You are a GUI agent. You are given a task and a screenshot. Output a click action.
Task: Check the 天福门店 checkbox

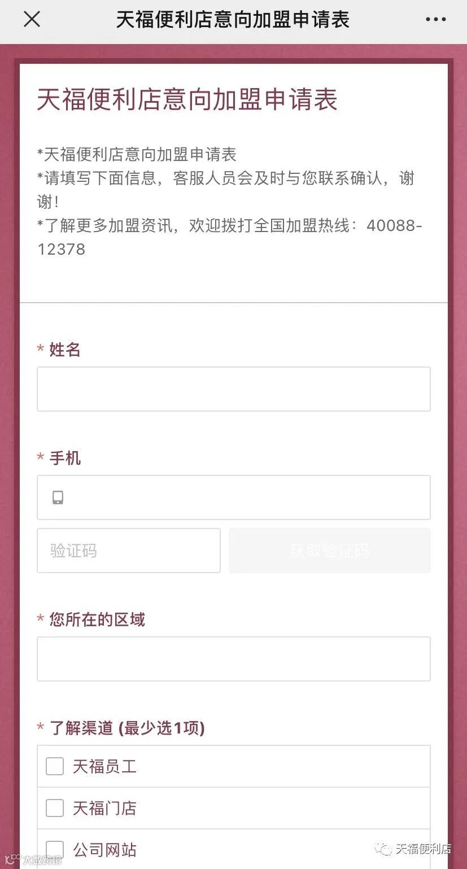[55, 808]
